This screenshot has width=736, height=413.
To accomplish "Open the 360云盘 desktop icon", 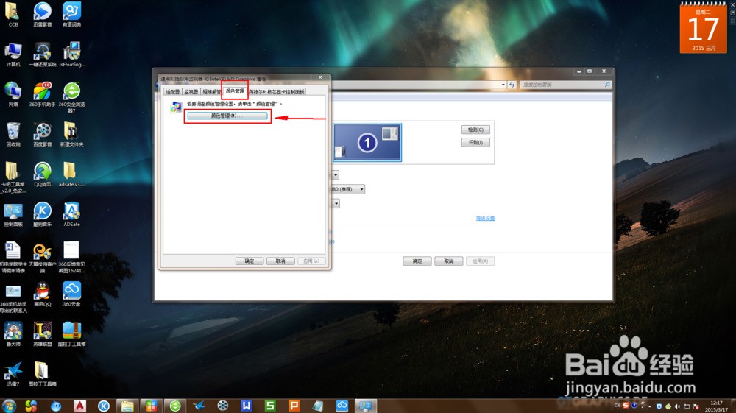I will coord(71,292).
